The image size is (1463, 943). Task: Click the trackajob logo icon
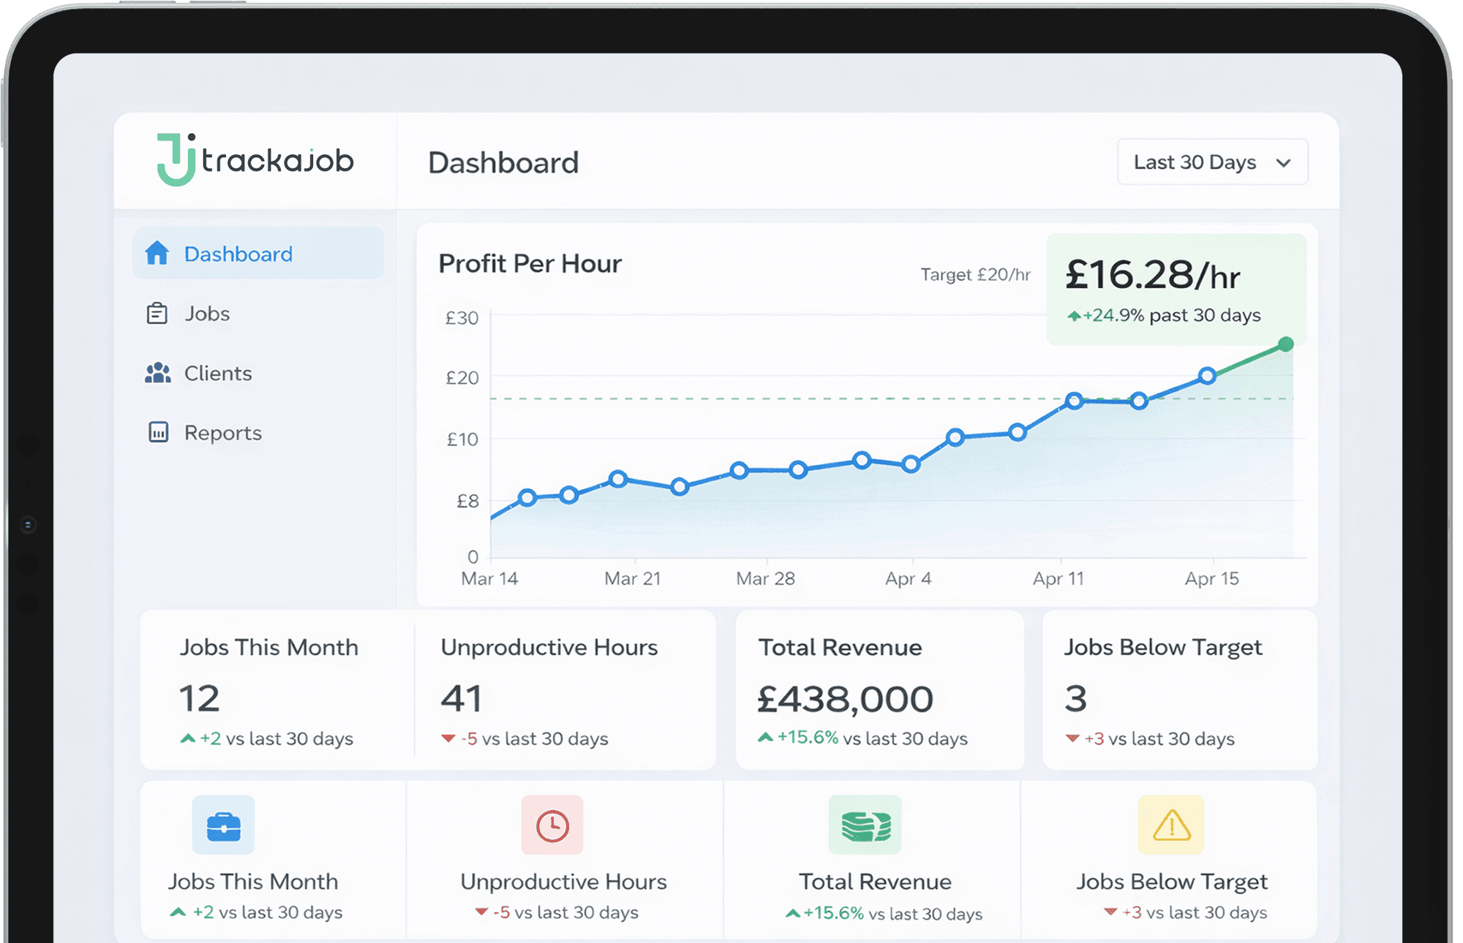pyautogui.click(x=176, y=159)
